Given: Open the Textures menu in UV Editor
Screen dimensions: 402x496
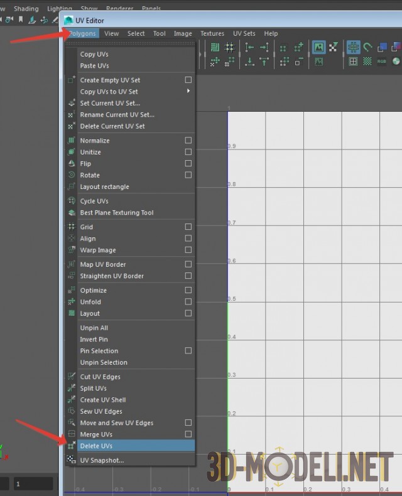Looking at the screenshot, I should pyautogui.click(x=212, y=33).
